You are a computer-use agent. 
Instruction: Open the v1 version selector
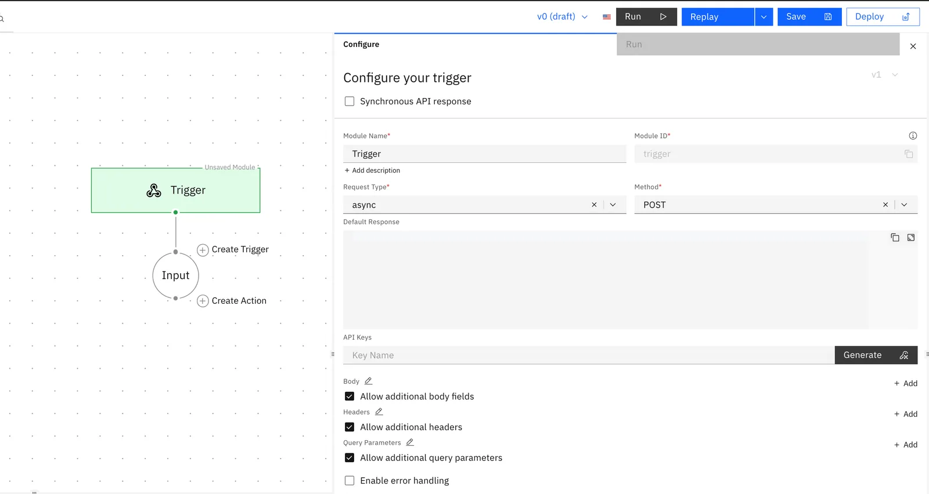click(885, 75)
